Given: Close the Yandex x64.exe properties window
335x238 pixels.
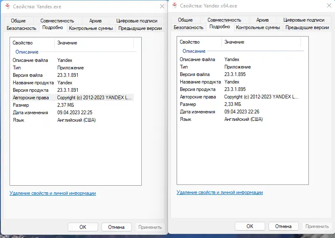Looking at the screenshot, I should [x=329, y=5].
